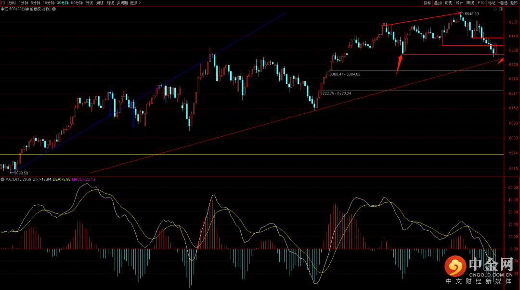The image size is (520, 290).
Task: Open the dropdown beside 中证500 chart title
Action: [54, 9]
